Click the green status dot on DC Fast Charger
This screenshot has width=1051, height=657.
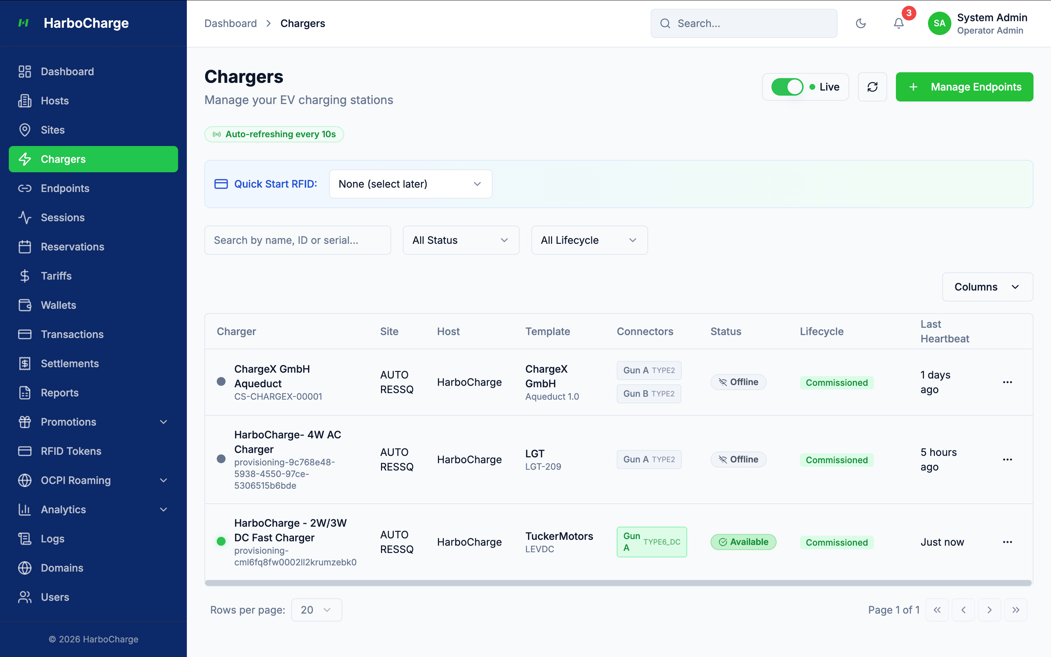[x=222, y=542]
